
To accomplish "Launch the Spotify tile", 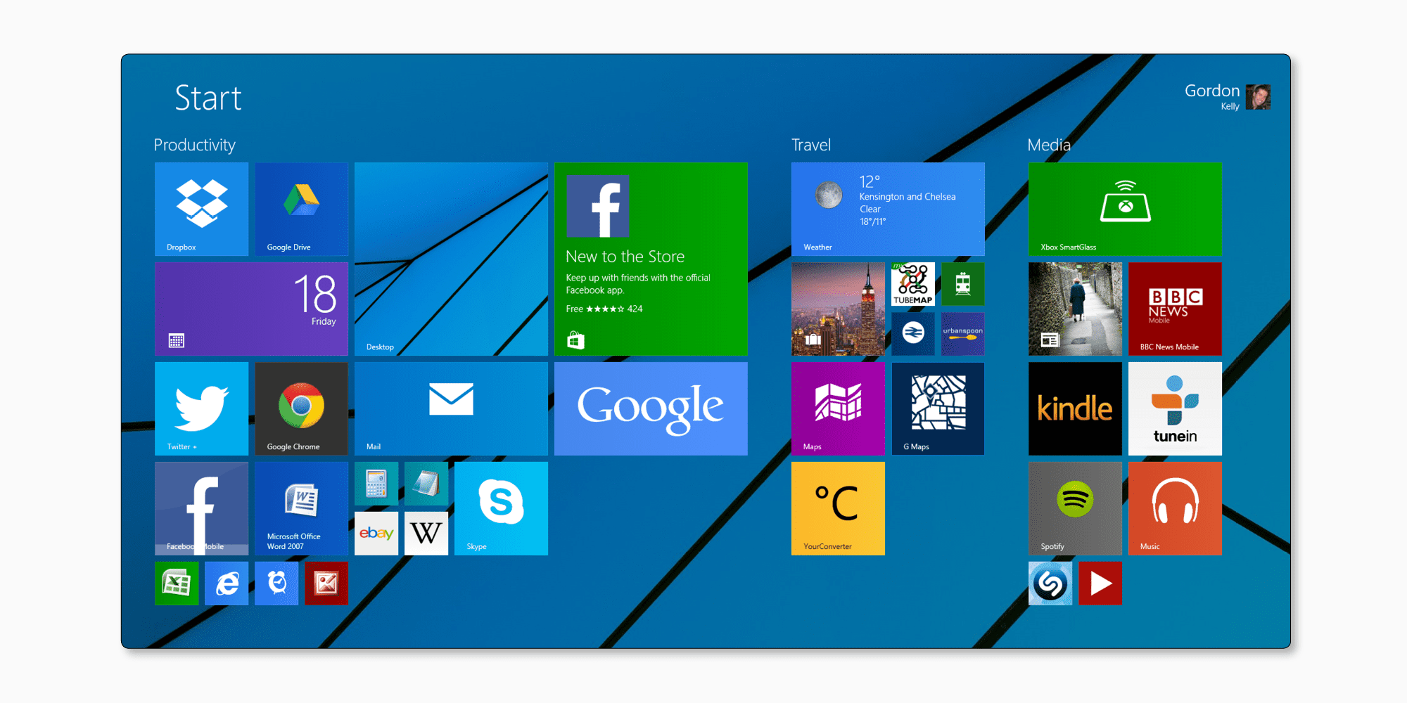I will (1075, 508).
